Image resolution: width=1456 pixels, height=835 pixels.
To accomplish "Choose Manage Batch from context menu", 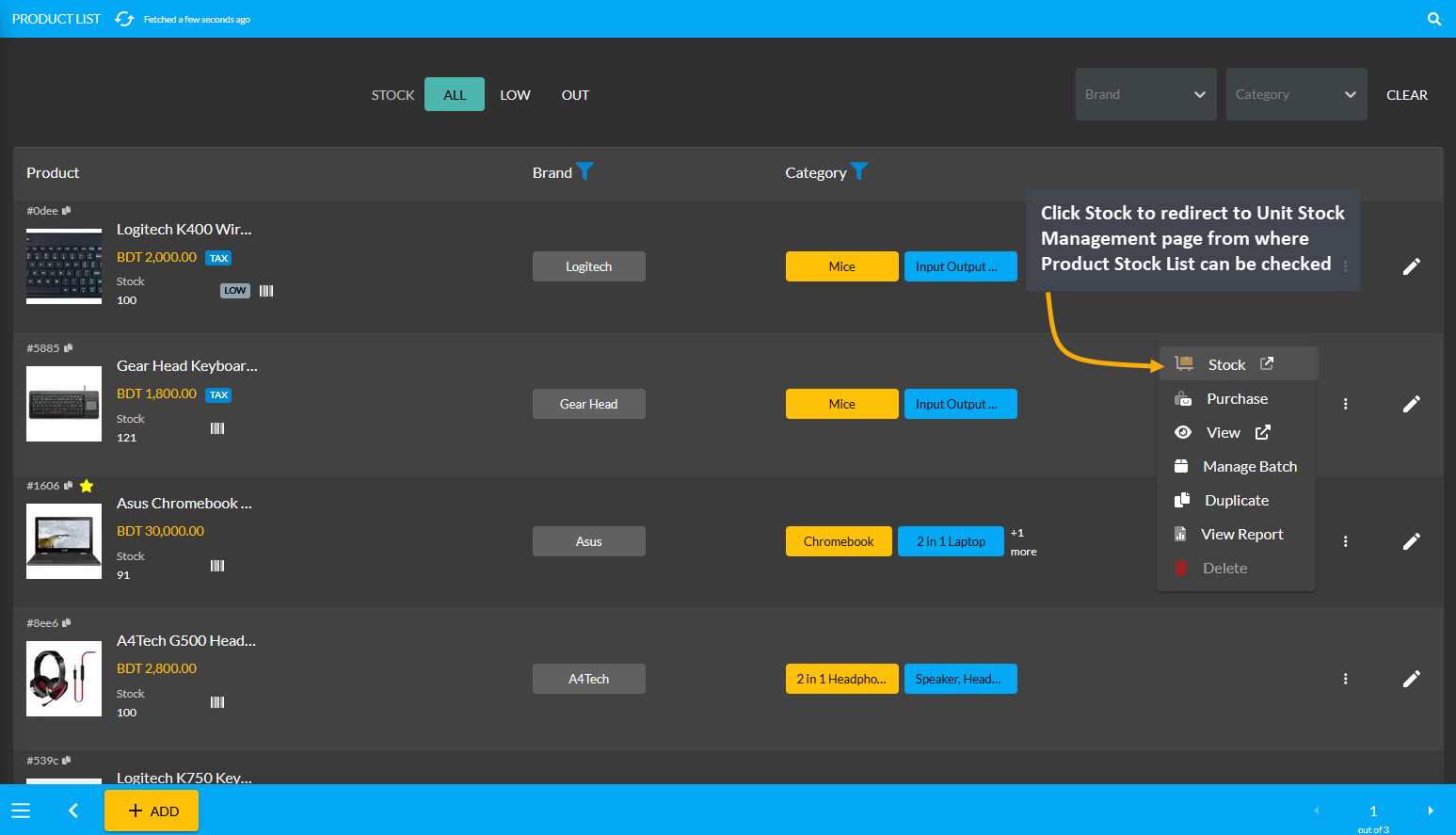I will (1236, 467).
